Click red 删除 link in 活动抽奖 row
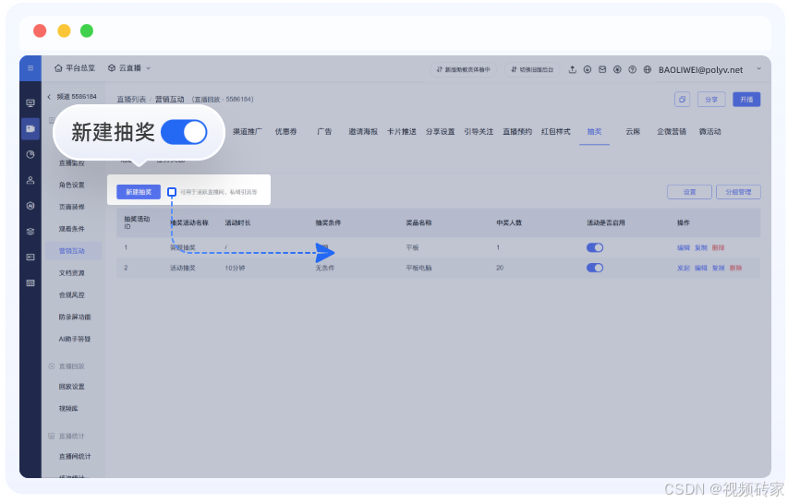 735,268
